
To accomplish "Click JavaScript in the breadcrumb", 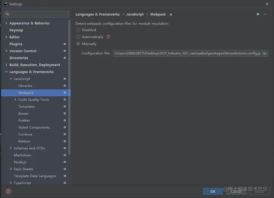I will tap(135, 14).
